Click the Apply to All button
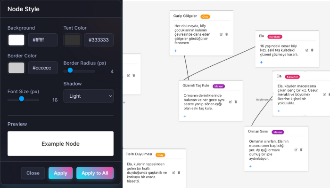This screenshot has height=188, width=330. (x=95, y=173)
